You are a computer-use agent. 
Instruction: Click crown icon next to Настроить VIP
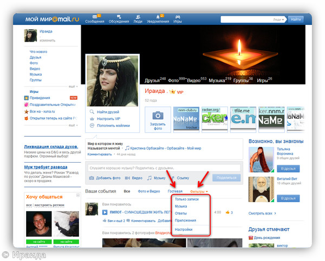(92, 119)
